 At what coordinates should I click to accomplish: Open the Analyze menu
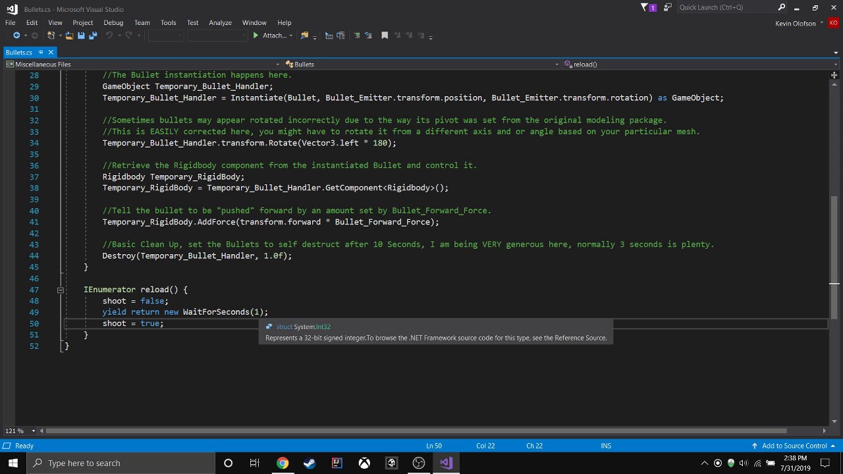coord(220,22)
